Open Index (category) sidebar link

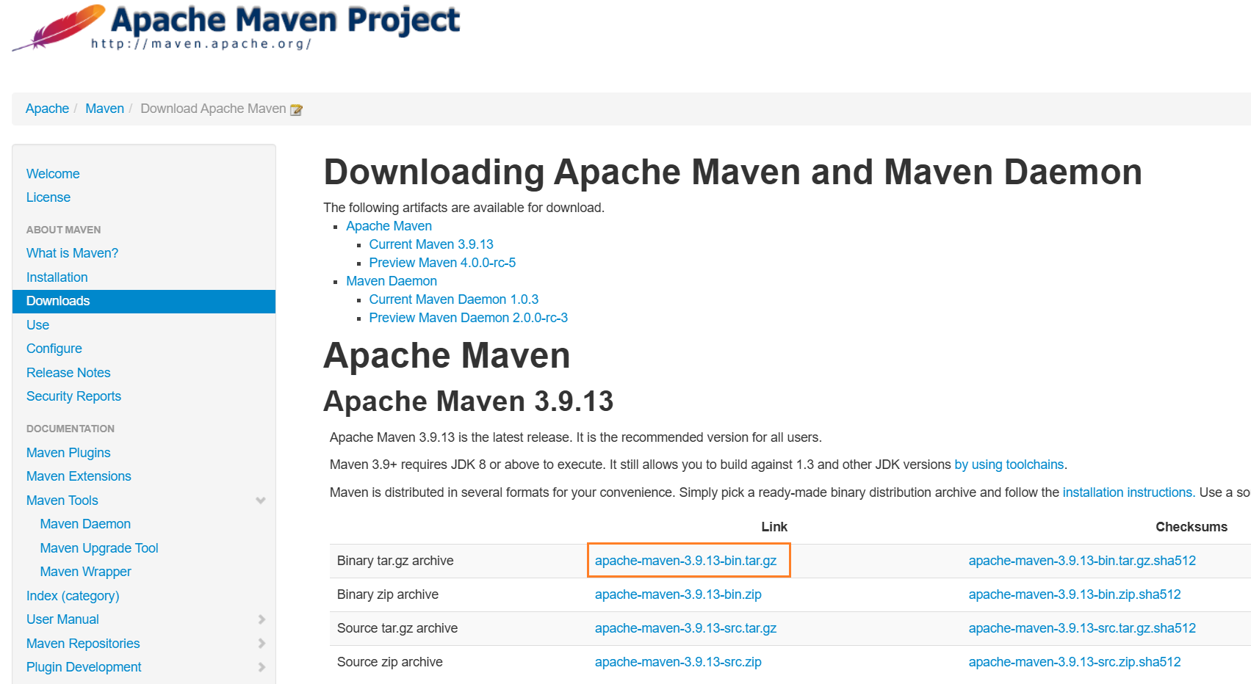73,596
